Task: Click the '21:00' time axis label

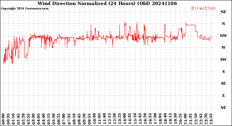Action: pyautogui.click(x=185, y=119)
